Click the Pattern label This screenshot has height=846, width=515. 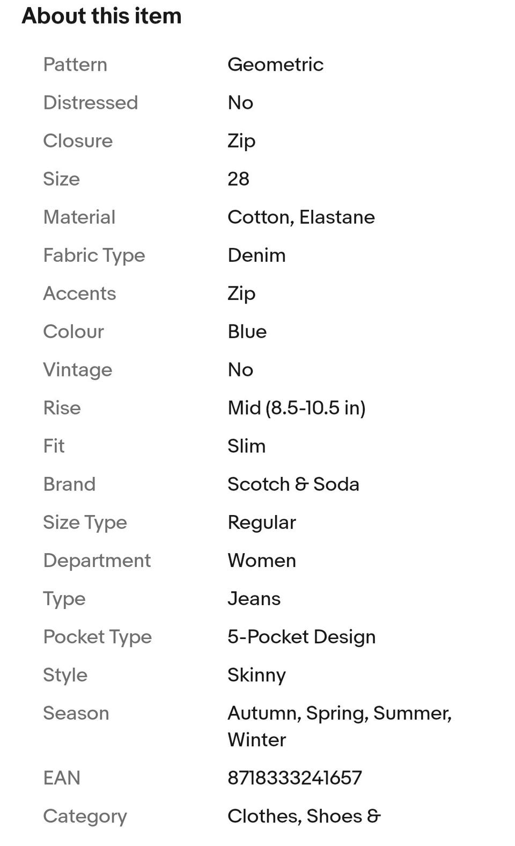click(75, 64)
